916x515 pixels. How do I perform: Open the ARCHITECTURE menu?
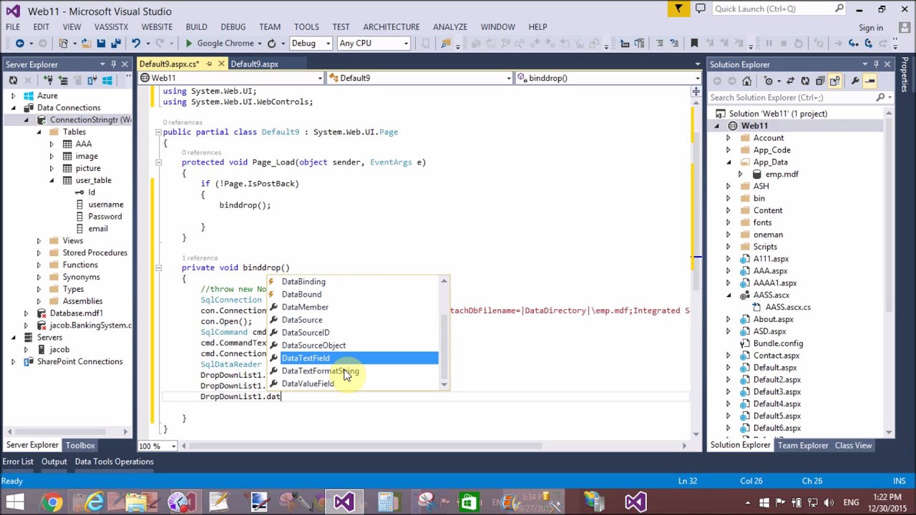(391, 26)
